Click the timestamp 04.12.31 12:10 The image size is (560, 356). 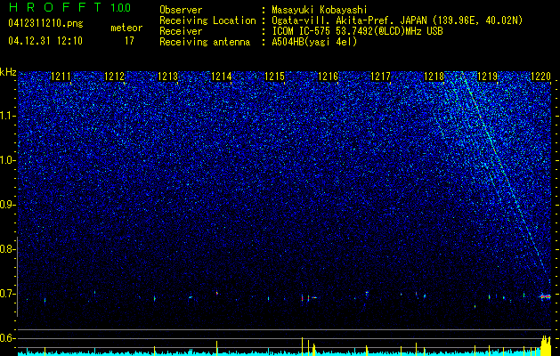click(45, 41)
